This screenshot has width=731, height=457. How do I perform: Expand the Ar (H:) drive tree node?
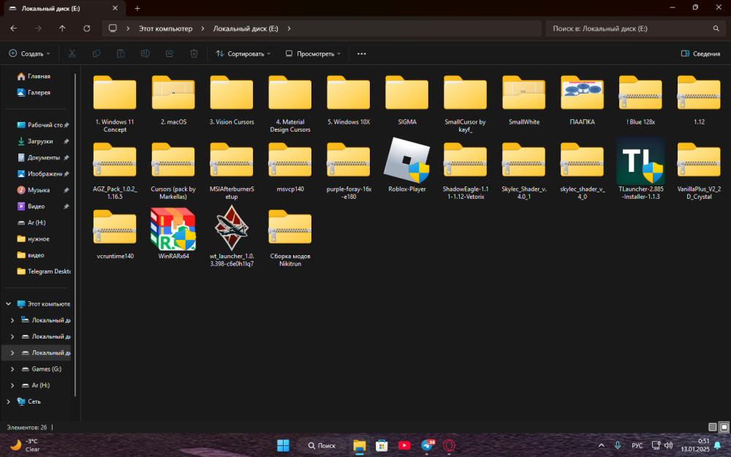pos(12,385)
